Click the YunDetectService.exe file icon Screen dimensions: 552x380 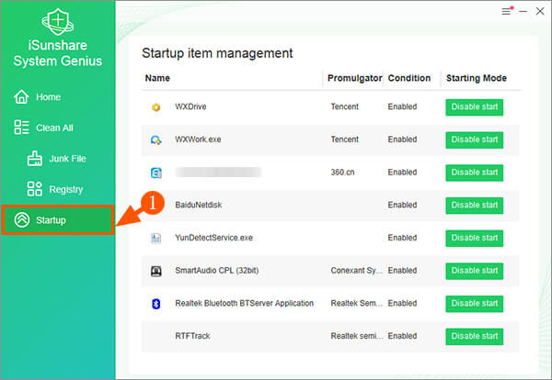tap(155, 238)
